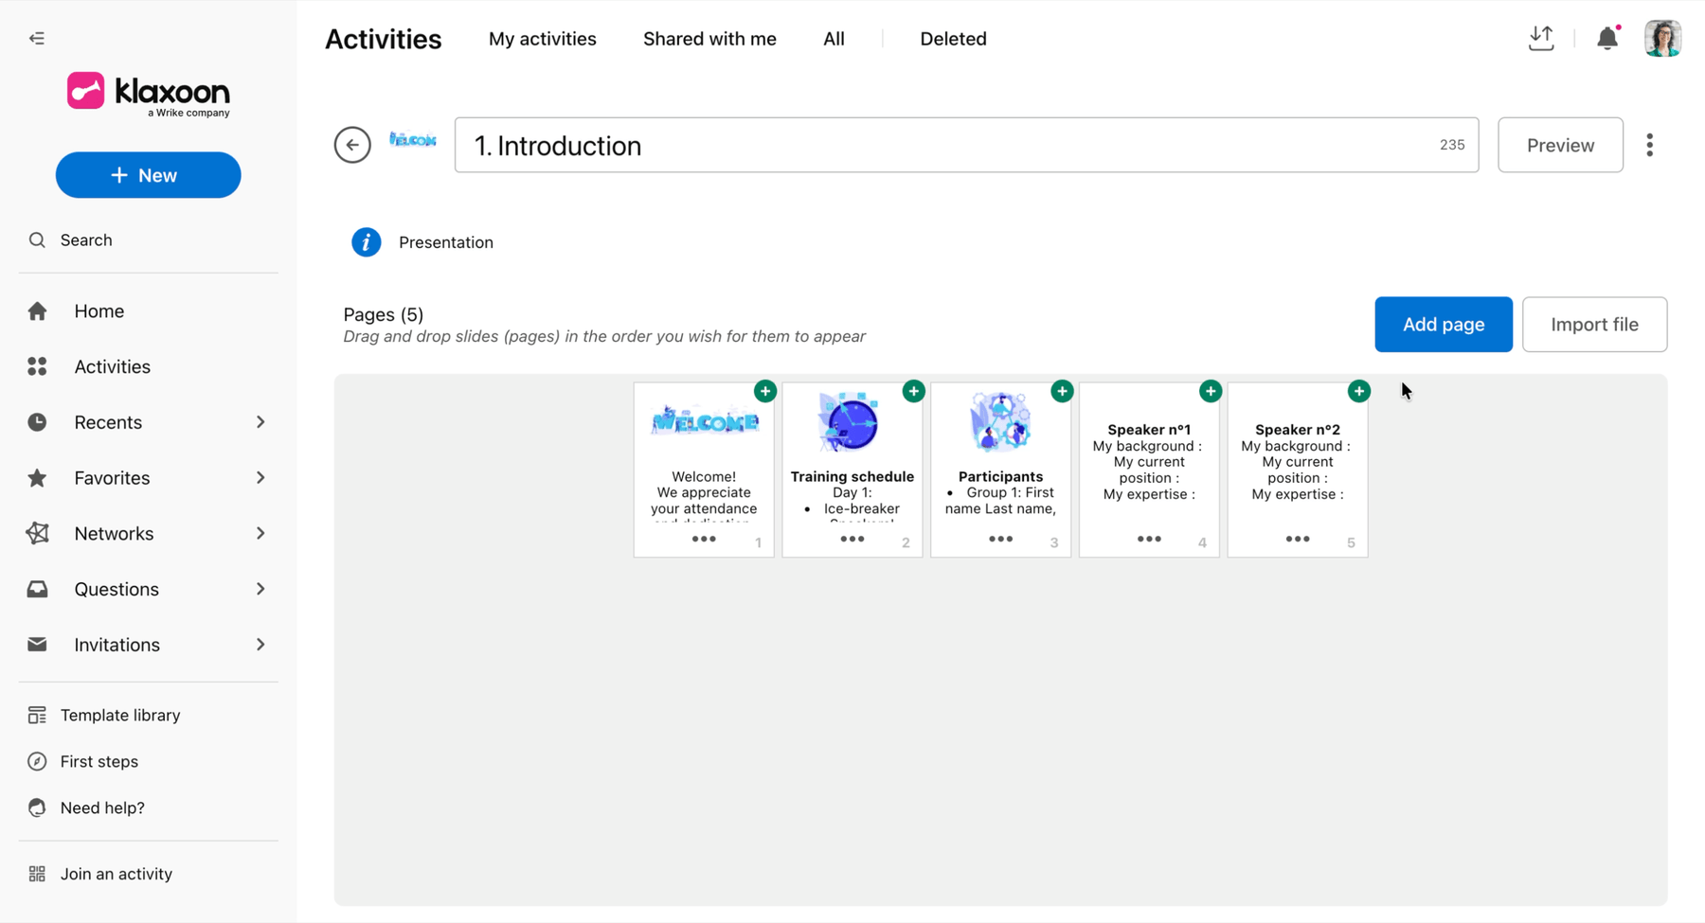The height and width of the screenshot is (923, 1705).
Task: Click the Activities page heading
Action: click(384, 39)
